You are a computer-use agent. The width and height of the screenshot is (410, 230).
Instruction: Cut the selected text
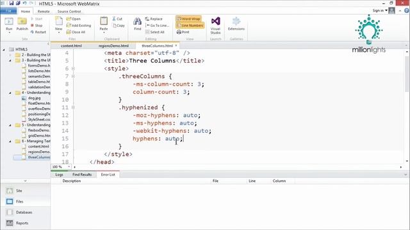click(117, 19)
